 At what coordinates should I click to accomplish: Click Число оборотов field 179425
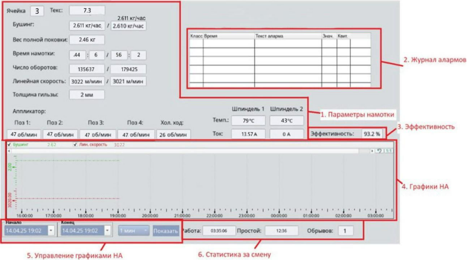tap(128, 69)
